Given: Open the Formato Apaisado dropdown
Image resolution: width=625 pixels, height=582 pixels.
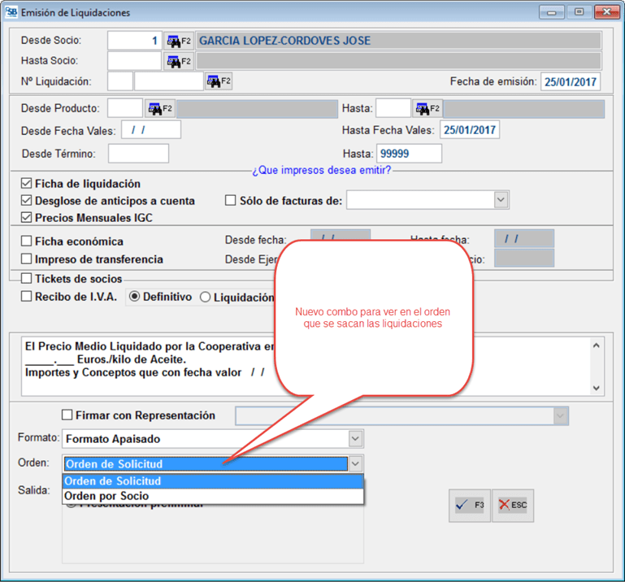Looking at the screenshot, I should click(355, 439).
